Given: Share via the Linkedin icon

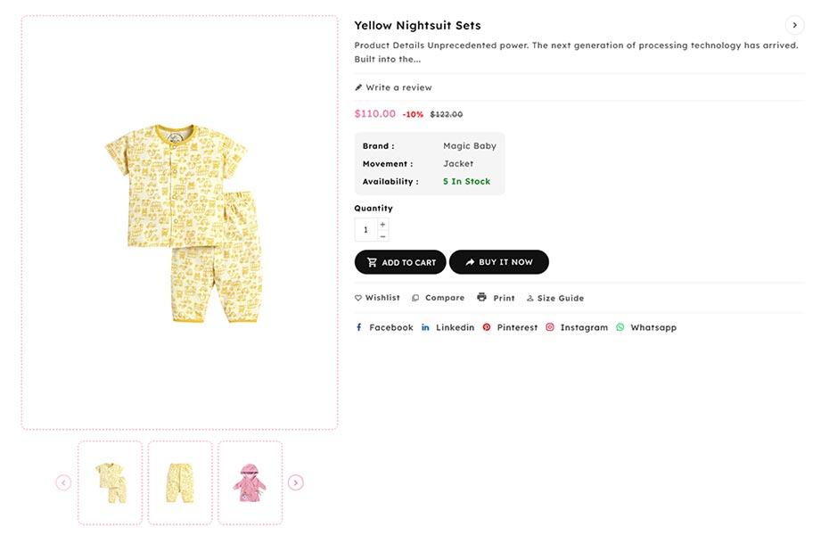Looking at the screenshot, I should click(x=425, y=327).
